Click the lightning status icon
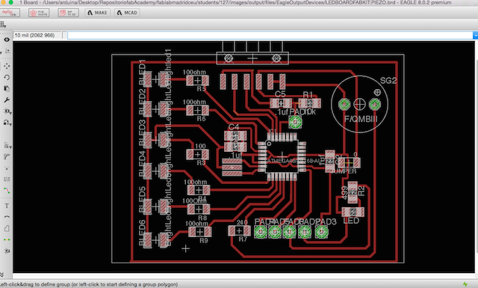This screenshot has height=288, width=478. click(465, 284)
